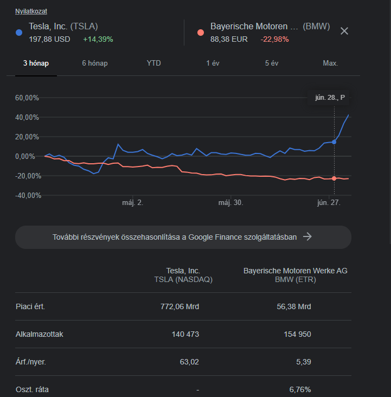Click red BMW data point on chart
391x397 pixels.
tap(334, 178)
